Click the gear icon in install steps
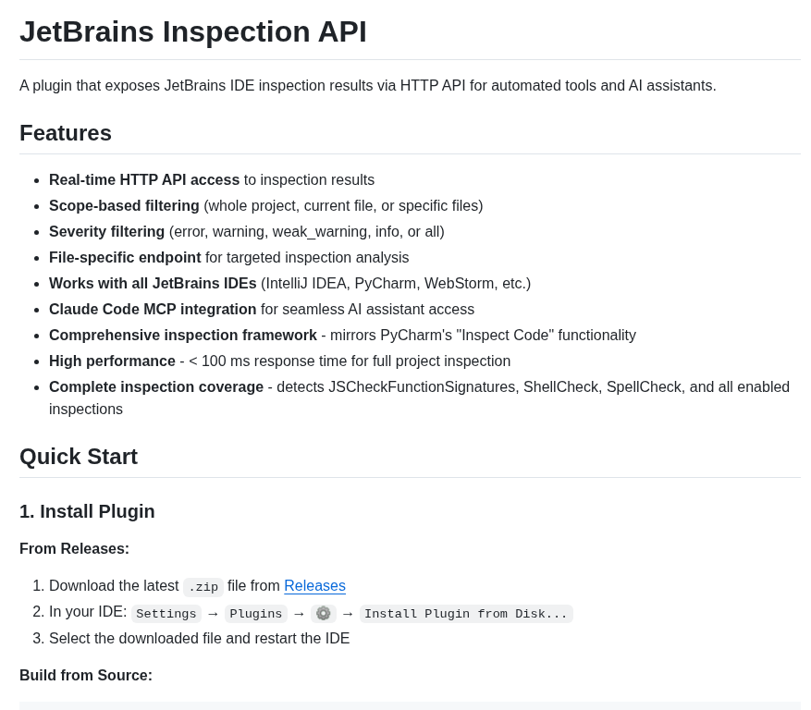Image resolution: width=811 pixels, height=710 pixels. pos(324,613)
